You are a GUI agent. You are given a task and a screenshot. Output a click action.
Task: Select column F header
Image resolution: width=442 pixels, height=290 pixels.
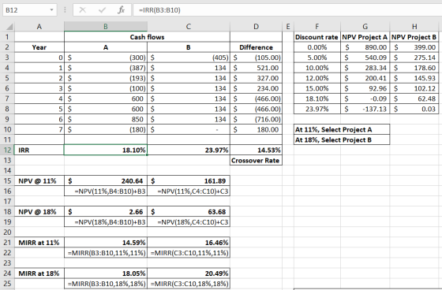pyautogui.click(x=317, y=27)
